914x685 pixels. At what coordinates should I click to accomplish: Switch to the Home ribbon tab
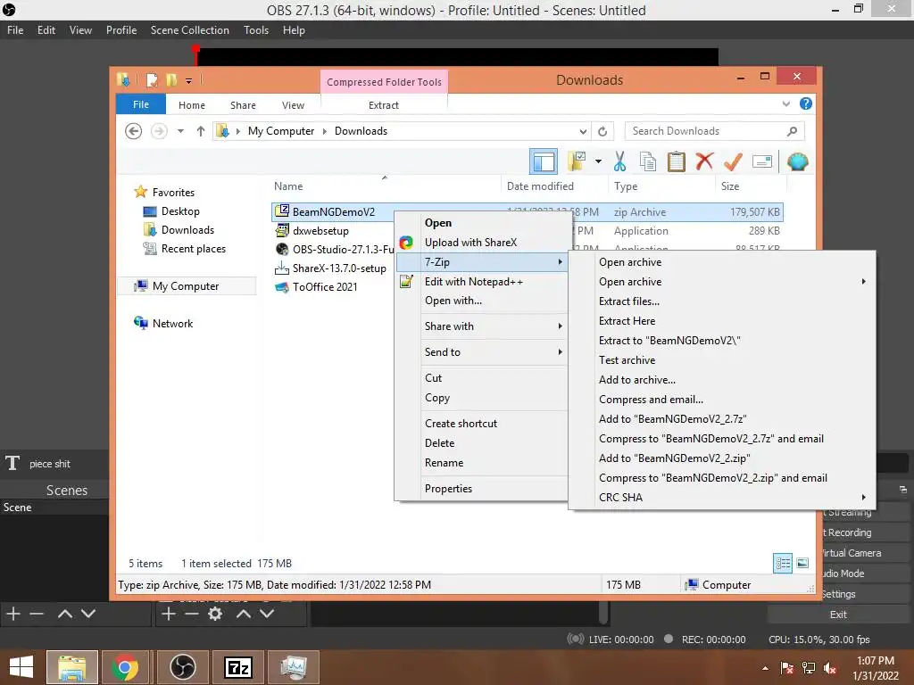pos(192,105)
